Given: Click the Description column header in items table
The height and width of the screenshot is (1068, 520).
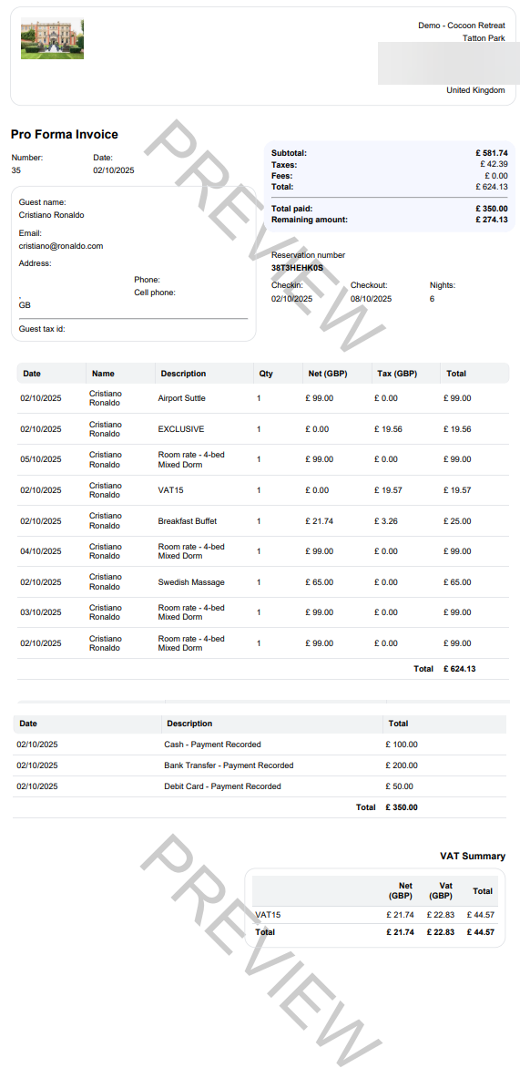Looking at the screenshot, I should pos(183,374).
